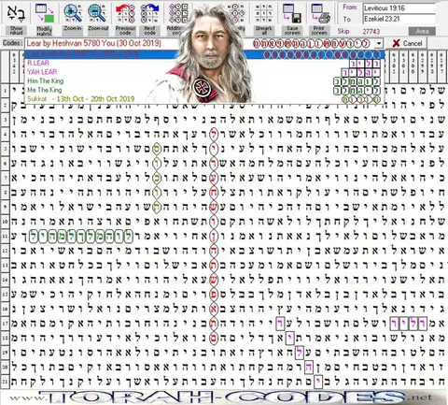Go to the Previous code

pyautogui.click(x=125, y=18)
